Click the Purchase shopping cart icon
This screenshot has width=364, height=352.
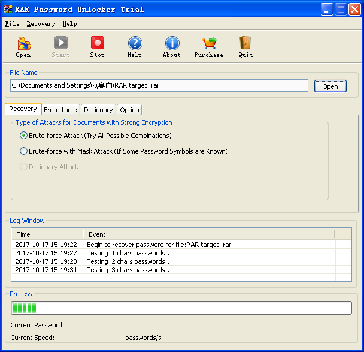pyautogui.click(x=209, y=43)
